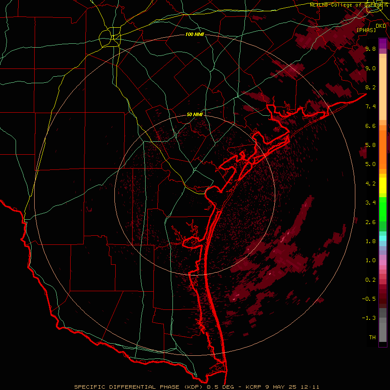Pick the yellow segment of the color bar

tap(383, 185)
